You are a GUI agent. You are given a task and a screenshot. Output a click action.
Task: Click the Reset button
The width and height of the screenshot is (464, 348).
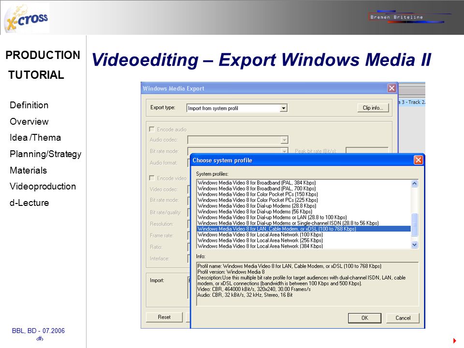coord(164,317)
